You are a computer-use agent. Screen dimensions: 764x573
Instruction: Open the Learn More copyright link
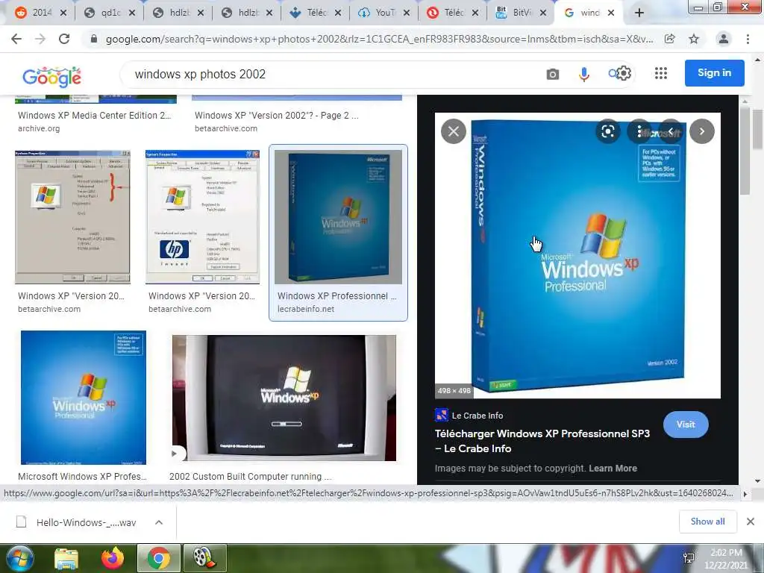pos(613,469)
